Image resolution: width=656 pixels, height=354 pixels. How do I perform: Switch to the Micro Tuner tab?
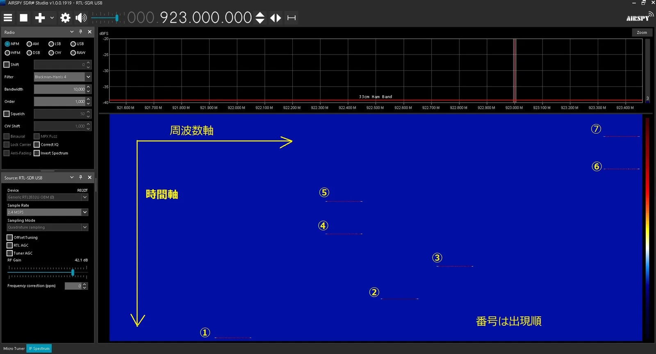(x=14, y=349)
